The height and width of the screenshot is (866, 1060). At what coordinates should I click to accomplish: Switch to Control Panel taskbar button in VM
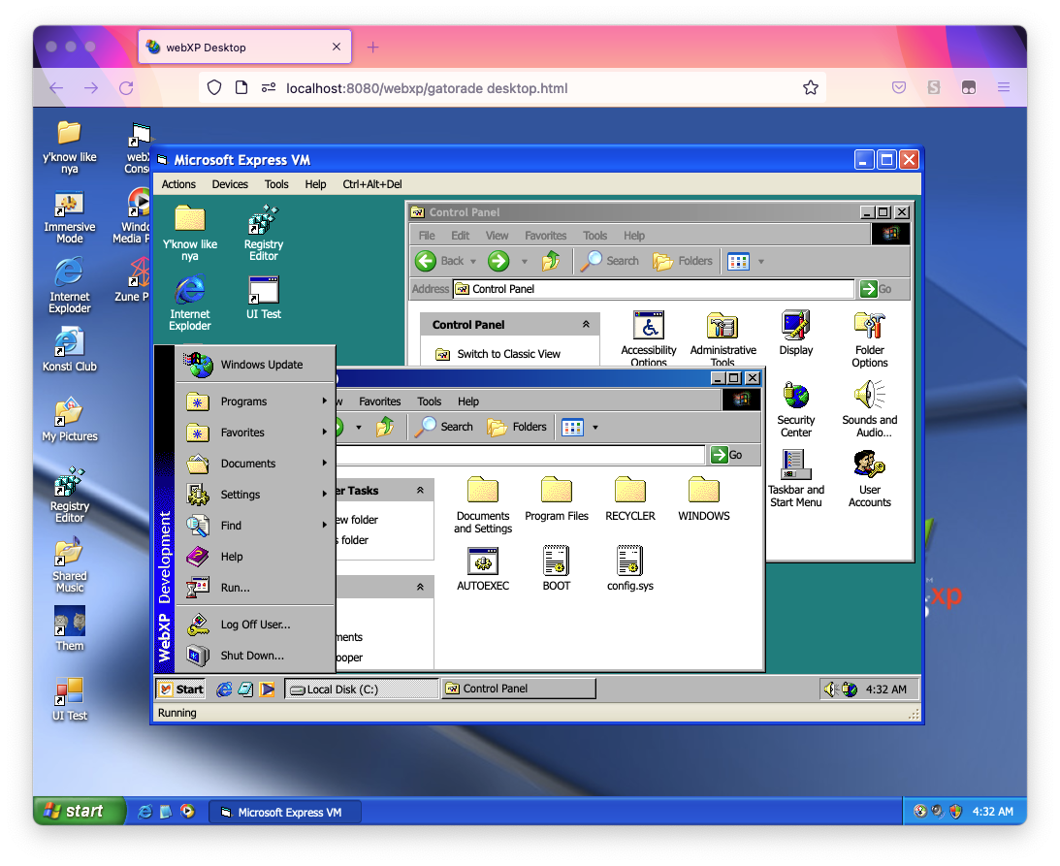click(x=518, y=689)
